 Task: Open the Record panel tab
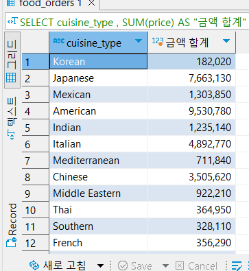(x=12, y=226)
